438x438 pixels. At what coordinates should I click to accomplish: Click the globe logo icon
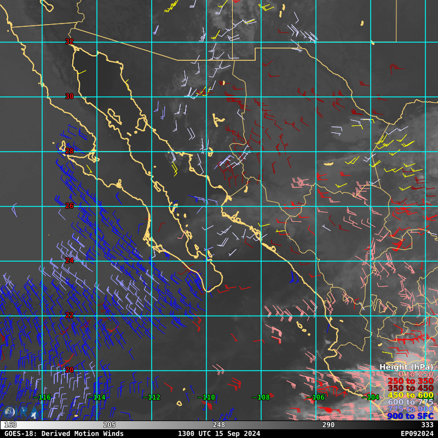[x=9, y=412]
